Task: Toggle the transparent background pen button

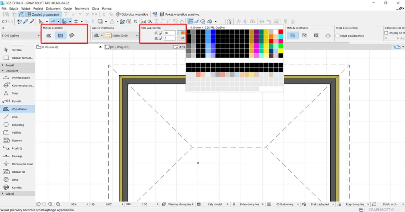Action: (x=182, y=38)
